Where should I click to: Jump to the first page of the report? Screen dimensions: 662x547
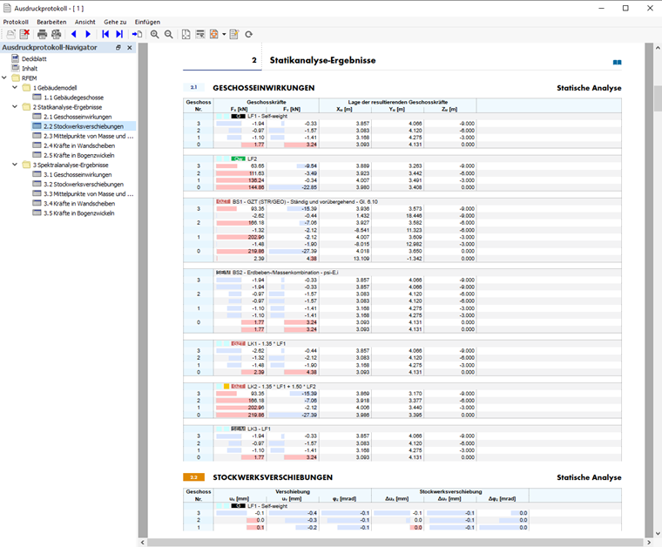[x=105, y=34]
